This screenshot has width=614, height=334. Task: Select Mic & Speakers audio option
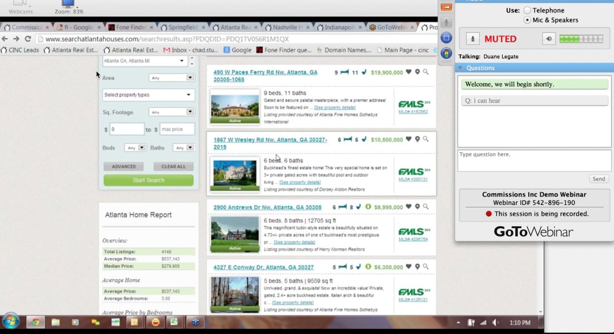[527, 20]
